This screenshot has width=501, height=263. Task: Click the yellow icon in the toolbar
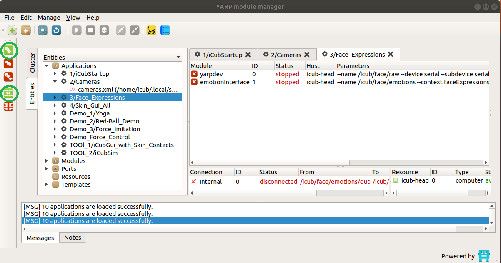tap(151, 30)
